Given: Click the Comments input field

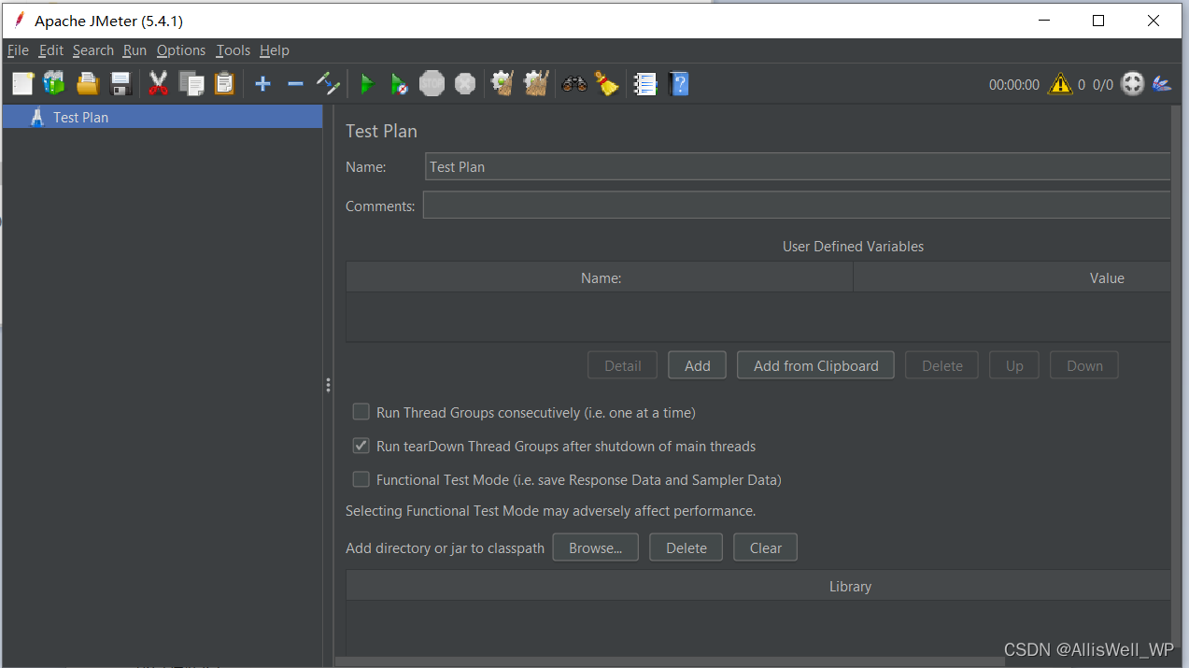Looking at the screenshot, I should point(797,206).
